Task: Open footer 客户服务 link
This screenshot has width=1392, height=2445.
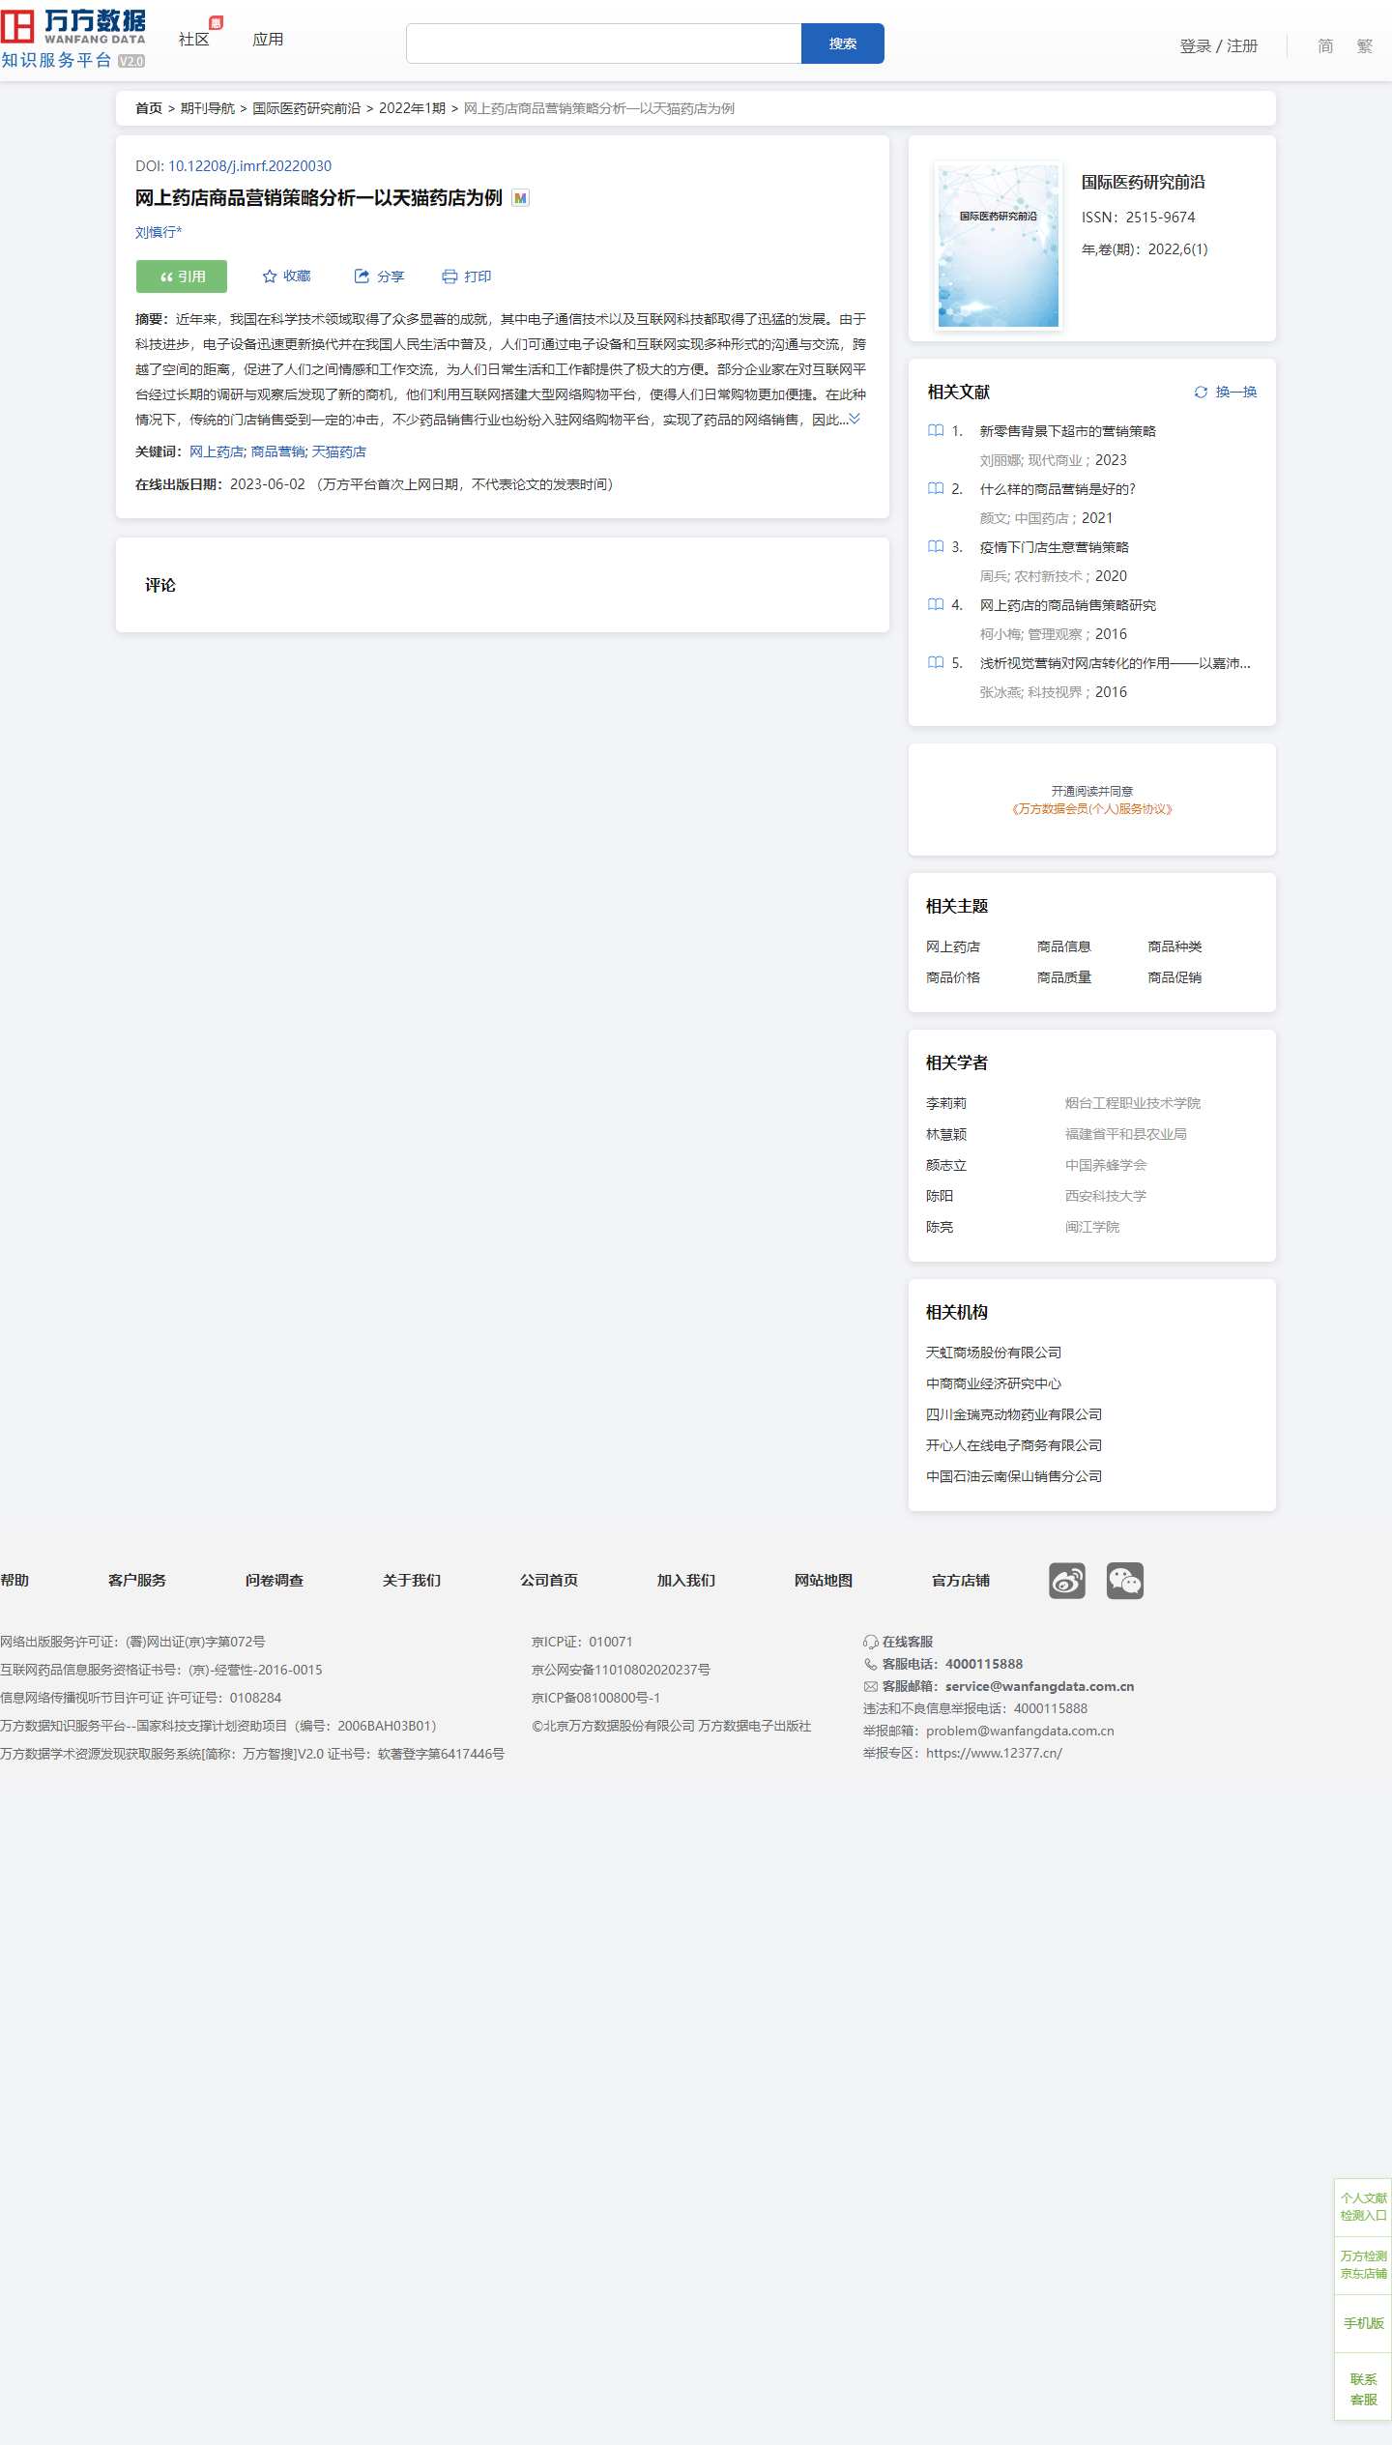Action: [x=137, y=1581]
